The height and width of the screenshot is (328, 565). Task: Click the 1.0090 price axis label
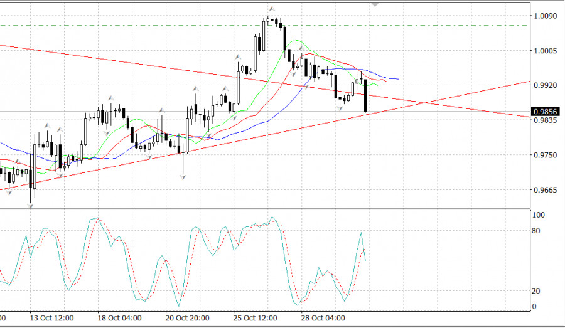[546, 16]
